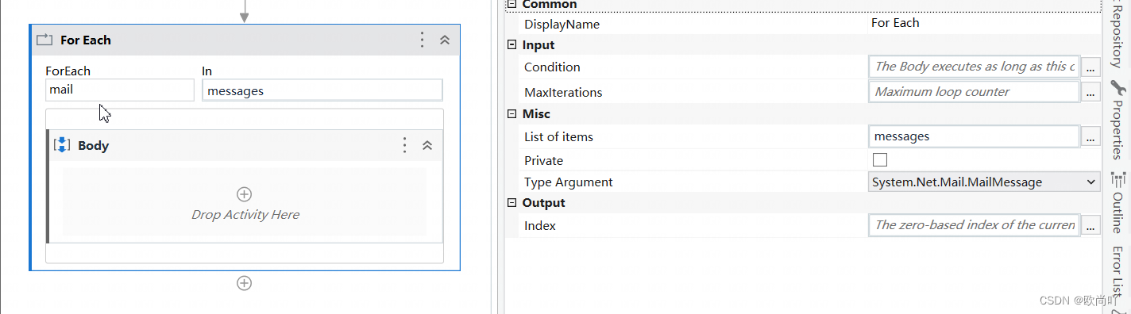1131x314 pixels.
Task: Collapse the Output property section
Action: coord(511,203)
